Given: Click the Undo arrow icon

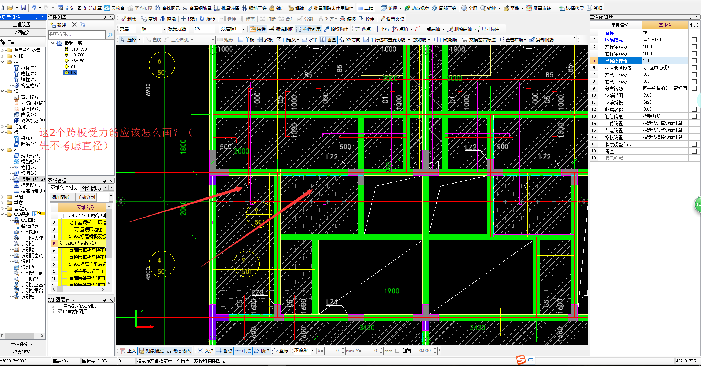Looking at the screenshot, I should pos(34,8).
